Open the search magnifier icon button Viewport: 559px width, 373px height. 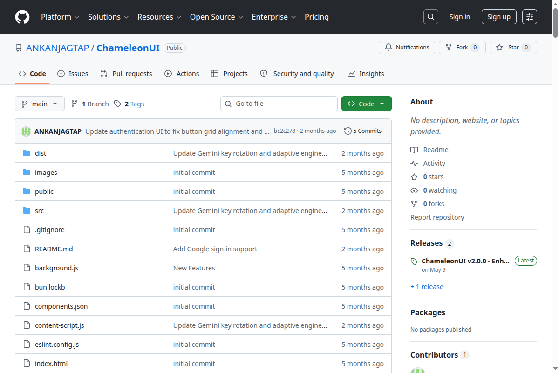tap(431, 17)
